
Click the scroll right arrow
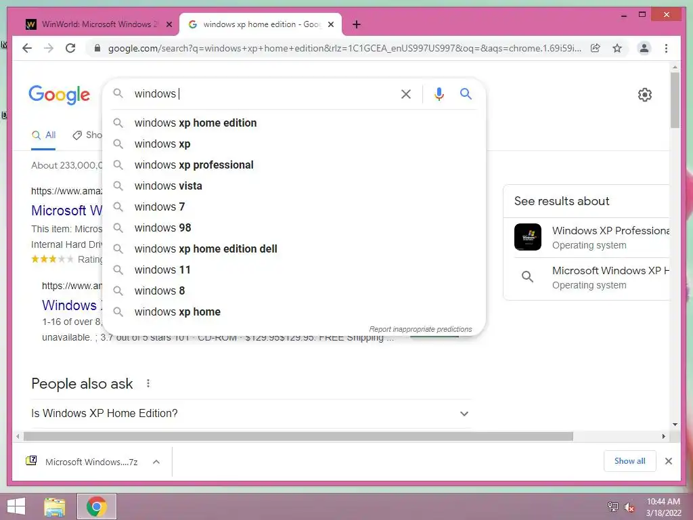[x=663, y=437]
